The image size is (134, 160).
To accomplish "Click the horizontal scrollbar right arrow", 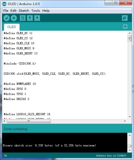I will tap(125, 121).
